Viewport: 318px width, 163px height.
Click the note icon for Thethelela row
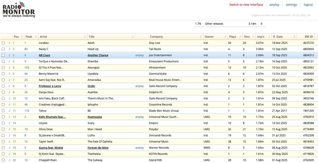tap(9, 154)
